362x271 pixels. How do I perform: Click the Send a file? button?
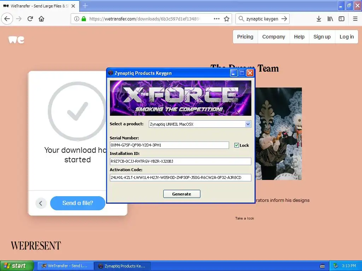pyautogui.click(x=77, y=203)
